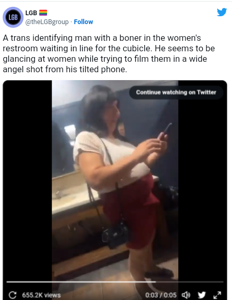The height and width of the screenshot is (300, 232).
Task: Expand the video to fullscreen
Action: pyautogui.click(x=217, y=295)
